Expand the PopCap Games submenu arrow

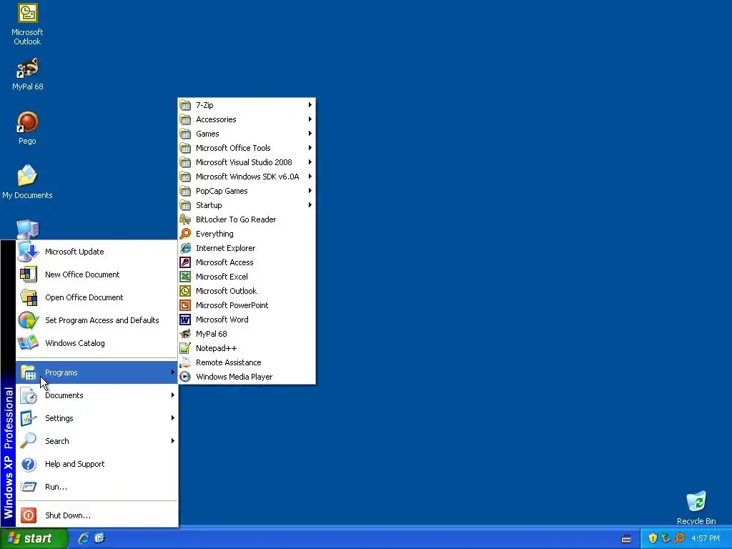click(x=310, y=191)
